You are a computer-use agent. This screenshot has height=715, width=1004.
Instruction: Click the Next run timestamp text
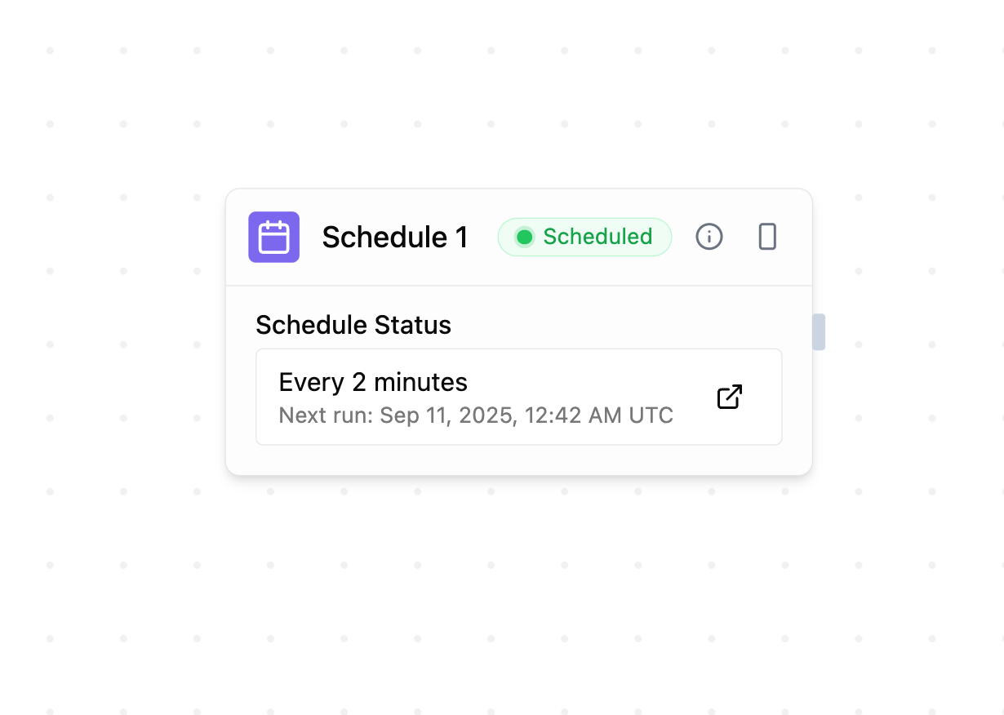coord(476,415)
